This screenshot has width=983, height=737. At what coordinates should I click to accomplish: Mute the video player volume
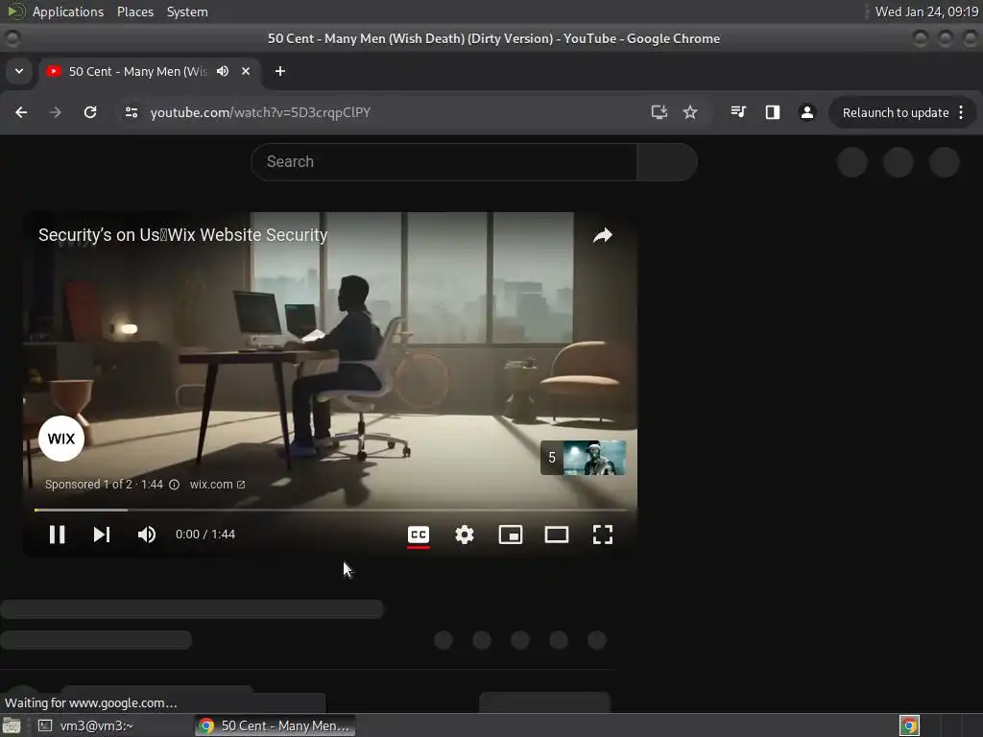[147, 535]
